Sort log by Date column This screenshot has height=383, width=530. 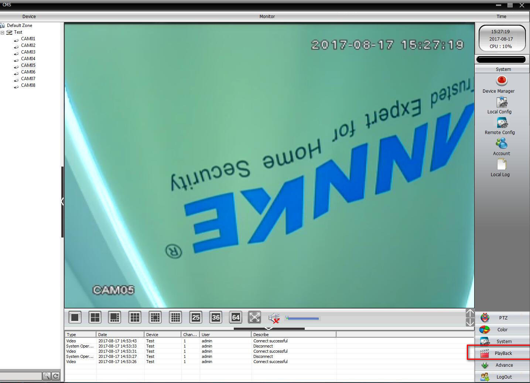pyautogui.click(x=120, y=335)
